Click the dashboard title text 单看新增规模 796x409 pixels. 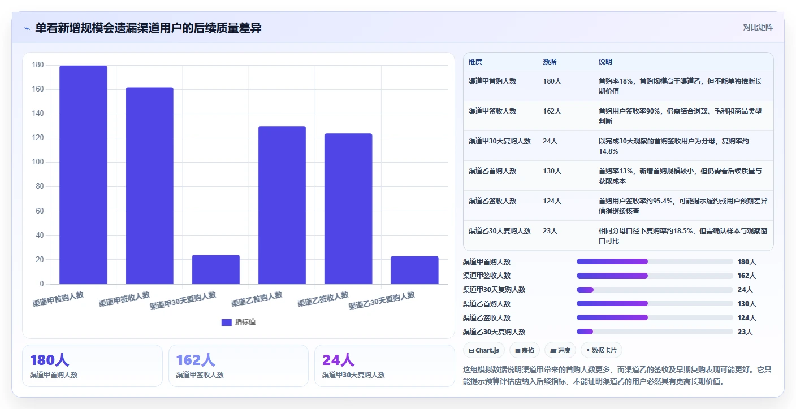148,28
